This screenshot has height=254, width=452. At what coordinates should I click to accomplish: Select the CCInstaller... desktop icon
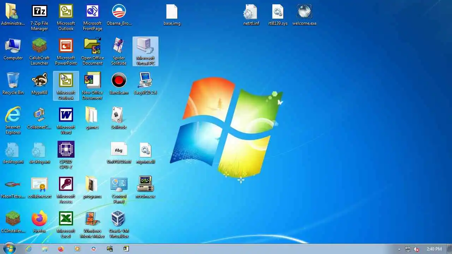click(13, 223)
